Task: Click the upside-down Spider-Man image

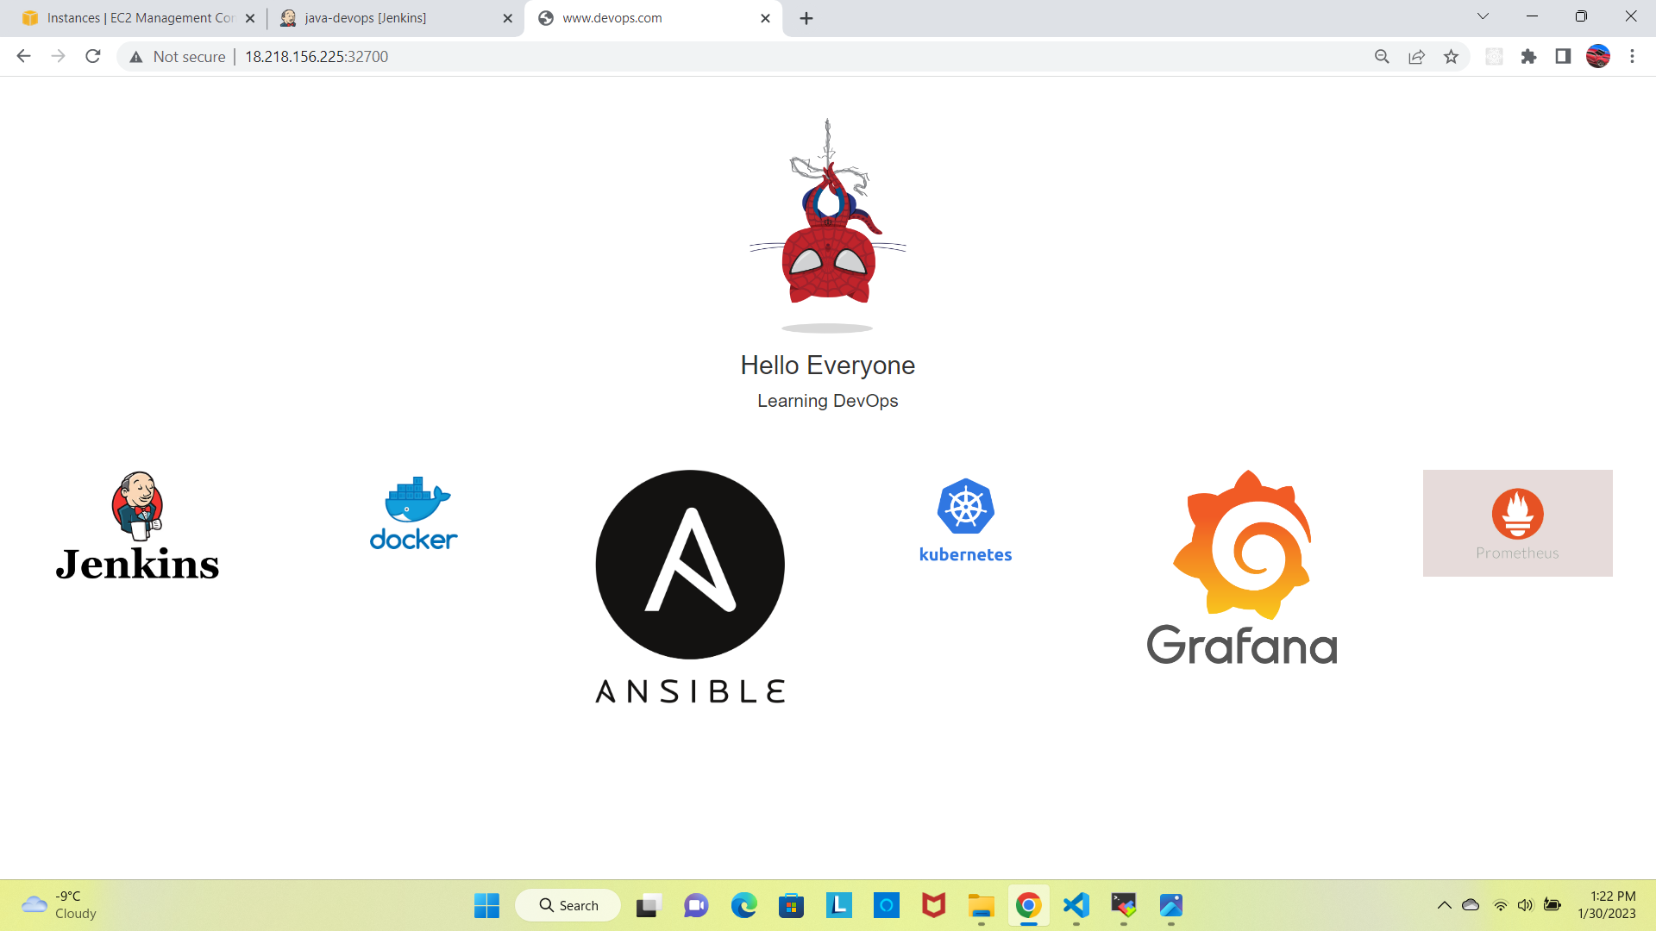Action: pyautogui.click(x=828, y=225)
